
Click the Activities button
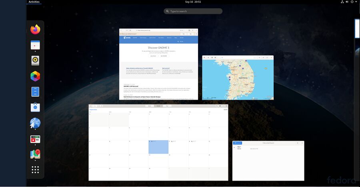tap(34, 2)
